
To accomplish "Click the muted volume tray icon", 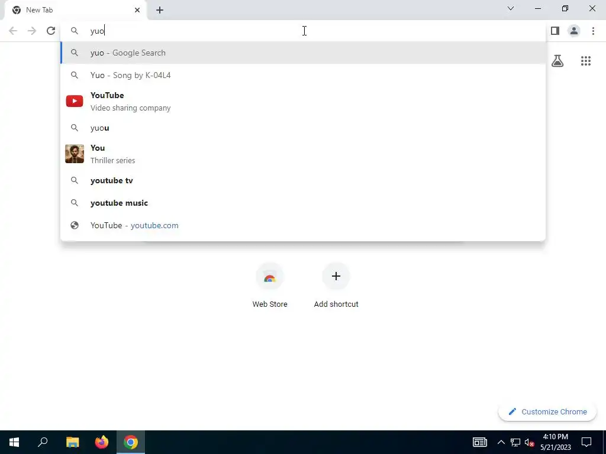I will pos(530,442).
